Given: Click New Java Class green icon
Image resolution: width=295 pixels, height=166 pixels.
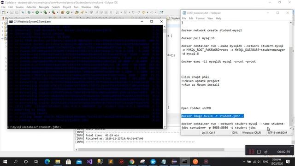Looking at the screenshot, I should pos(68,12).
